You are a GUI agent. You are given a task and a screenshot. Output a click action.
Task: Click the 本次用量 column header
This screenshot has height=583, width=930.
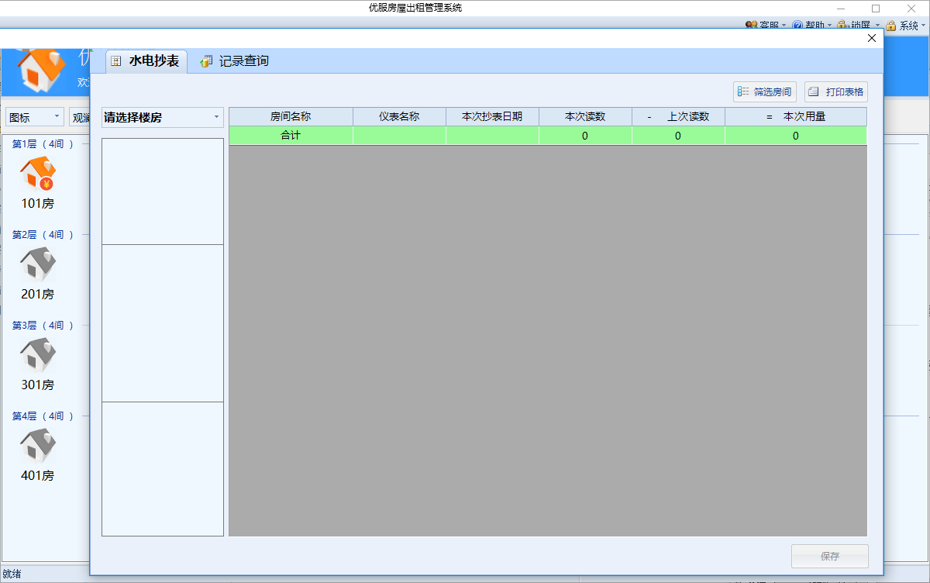point(796,117)
